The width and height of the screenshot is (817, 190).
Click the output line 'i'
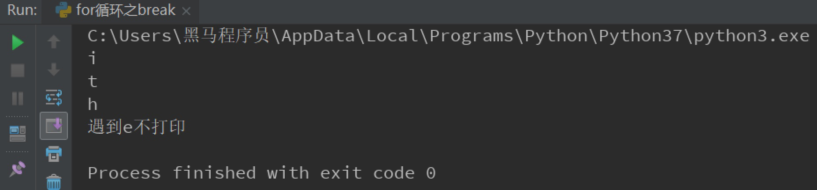[92, 58]
